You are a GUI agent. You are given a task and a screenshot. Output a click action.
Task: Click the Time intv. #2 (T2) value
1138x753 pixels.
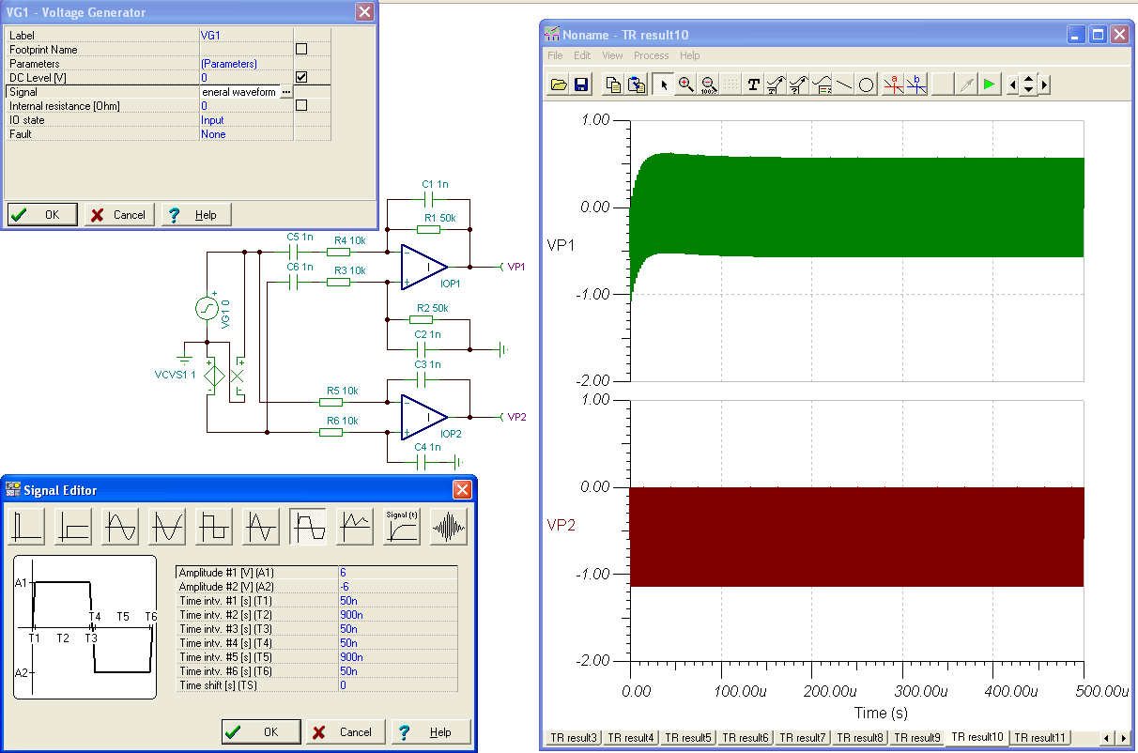[398, 614]
